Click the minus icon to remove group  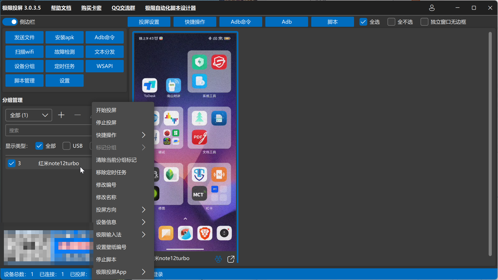click(x=77, y=115)
